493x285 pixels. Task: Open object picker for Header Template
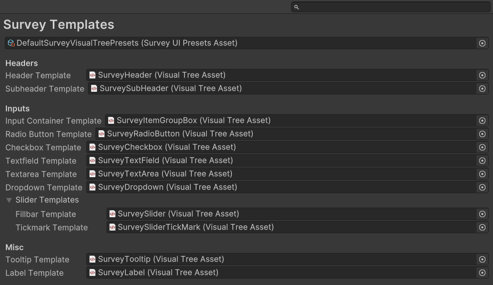pos(482,75)
